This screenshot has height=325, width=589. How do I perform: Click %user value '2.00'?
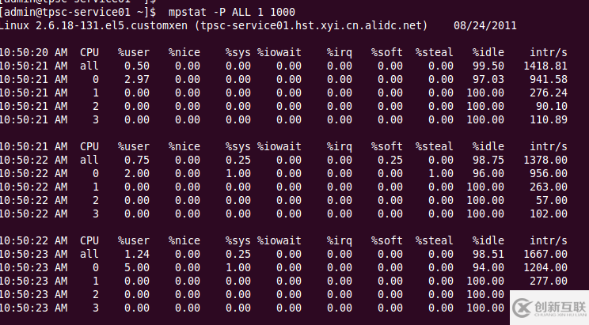137,174
